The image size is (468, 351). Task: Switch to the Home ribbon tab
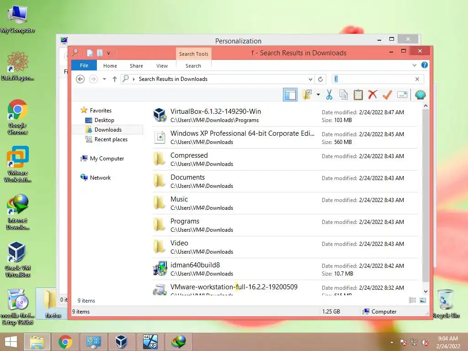[x=110, y=66]
